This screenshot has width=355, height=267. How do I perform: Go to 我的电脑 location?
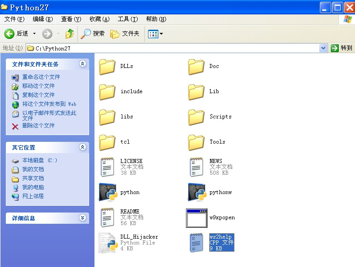[x=33, y=187]
